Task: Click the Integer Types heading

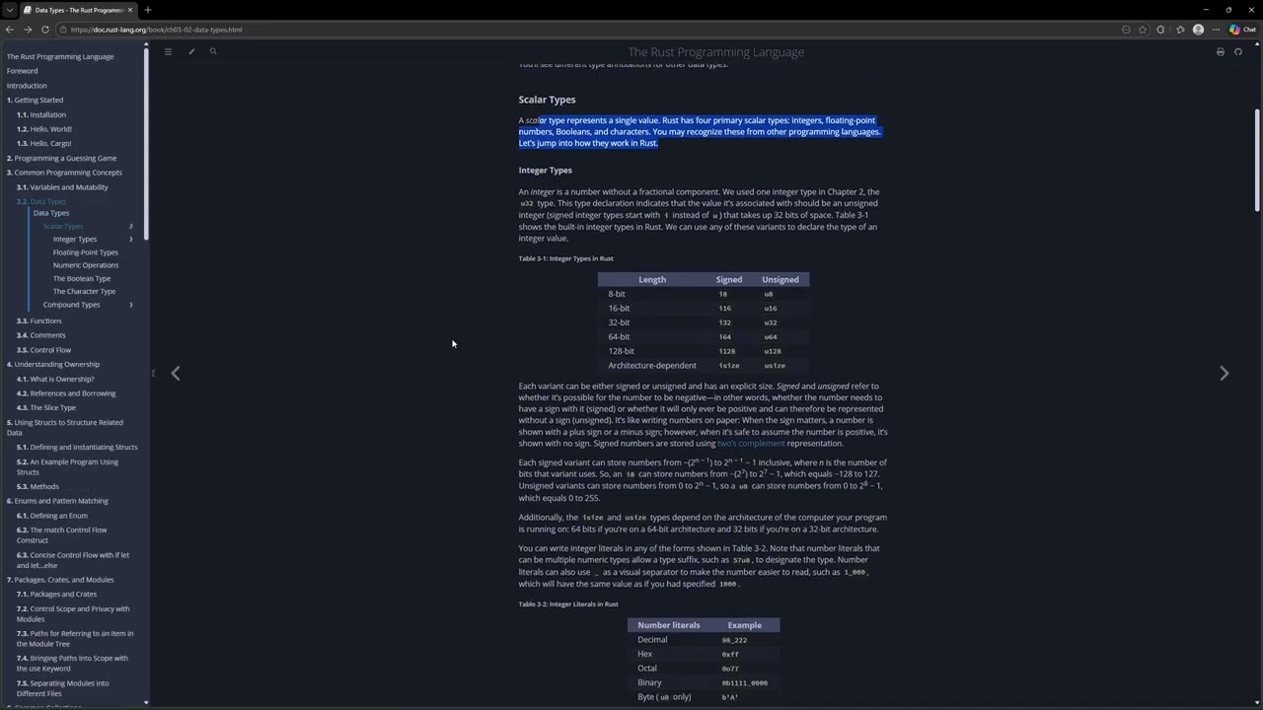Action: pyautogui.click(x=546, y=171)
